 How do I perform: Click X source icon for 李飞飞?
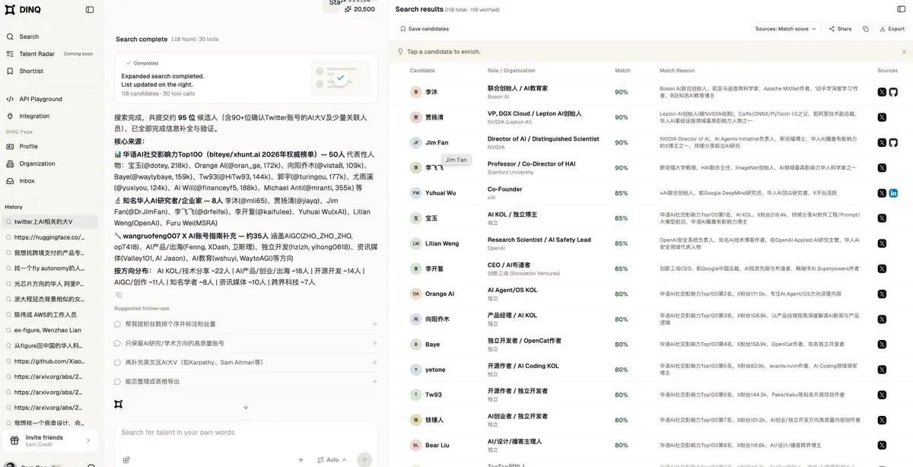[x=882, y=168]
